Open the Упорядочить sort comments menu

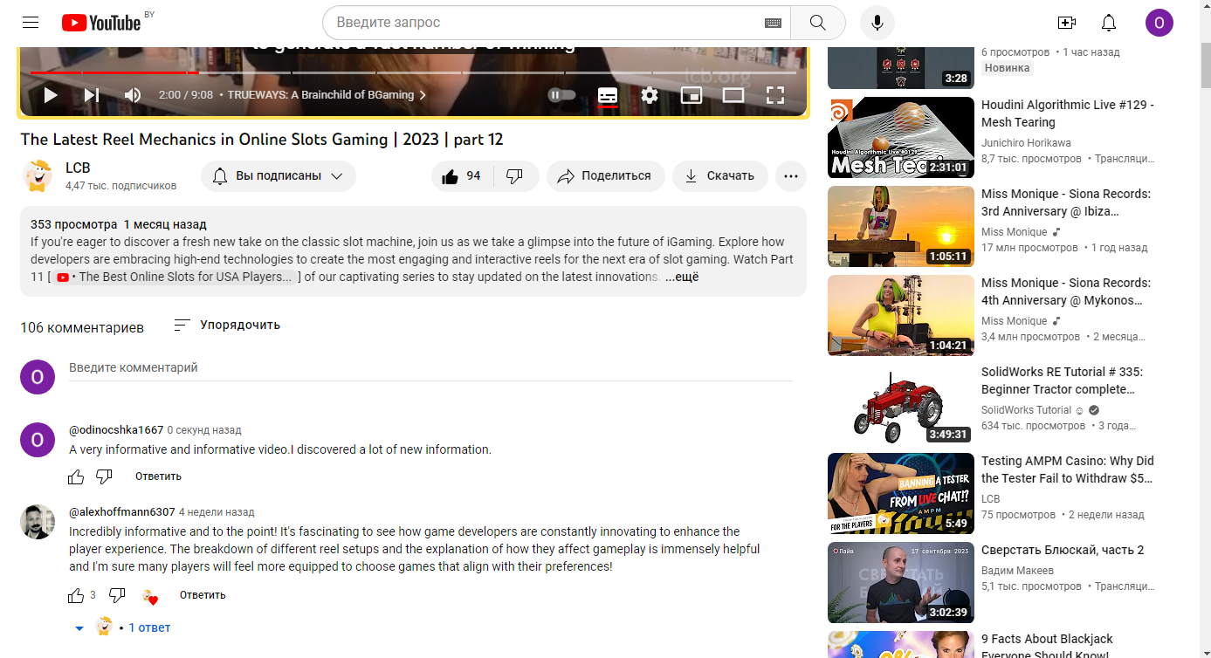(227, 325)
